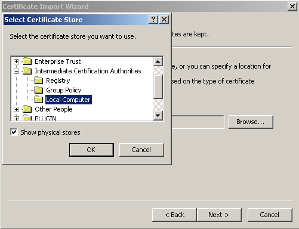Select the Group Policy store

pyautogui.click(x=64, y=90)
